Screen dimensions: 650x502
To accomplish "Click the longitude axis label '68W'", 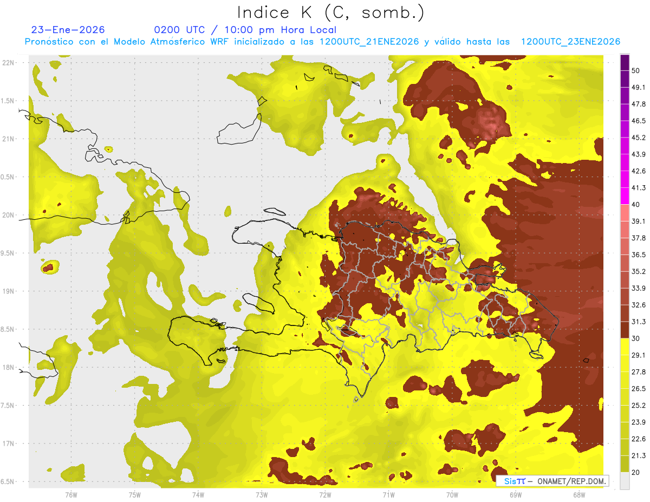I will coord(579,495).
